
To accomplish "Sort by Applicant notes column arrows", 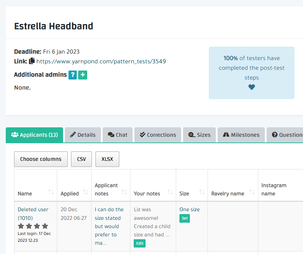I will click(x=124, y=192).
